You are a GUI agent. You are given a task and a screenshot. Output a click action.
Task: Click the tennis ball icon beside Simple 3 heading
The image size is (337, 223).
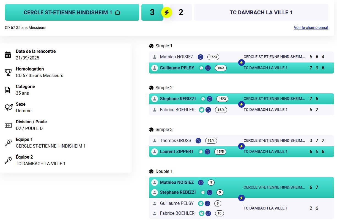click(151, 130)
